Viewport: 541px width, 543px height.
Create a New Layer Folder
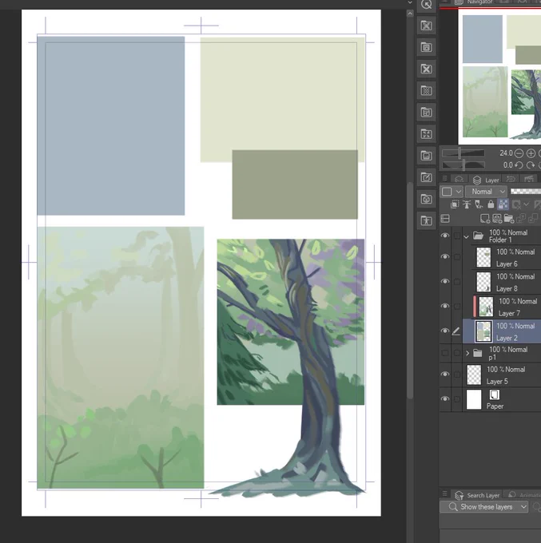click(x=509, y=219)
